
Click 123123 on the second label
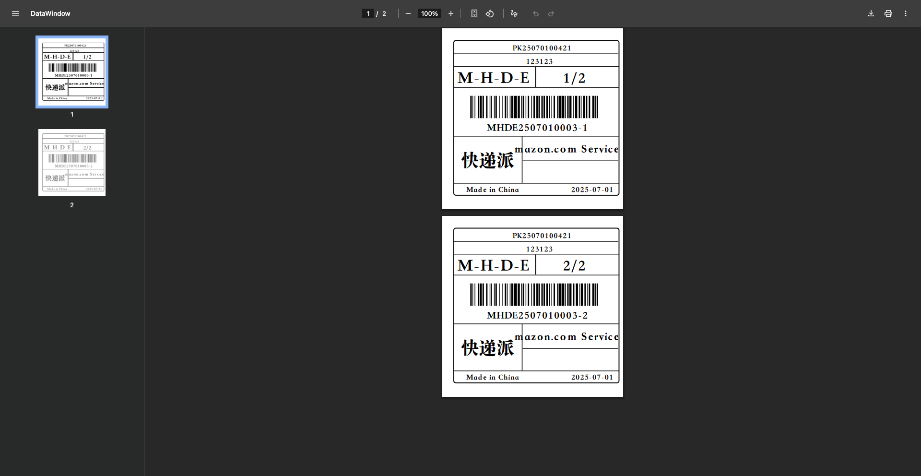[539, 249]
